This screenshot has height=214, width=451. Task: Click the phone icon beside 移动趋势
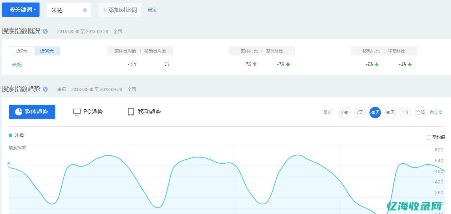coord(130,111)
